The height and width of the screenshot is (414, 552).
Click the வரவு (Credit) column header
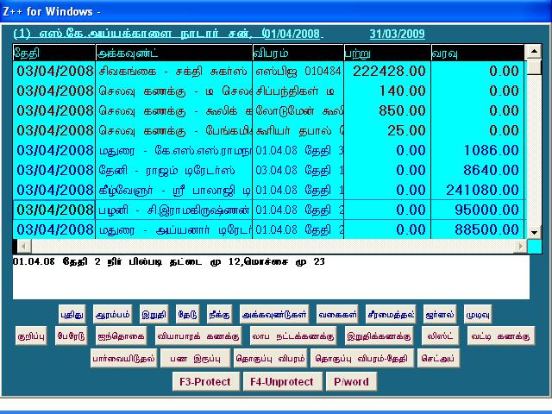478,53
